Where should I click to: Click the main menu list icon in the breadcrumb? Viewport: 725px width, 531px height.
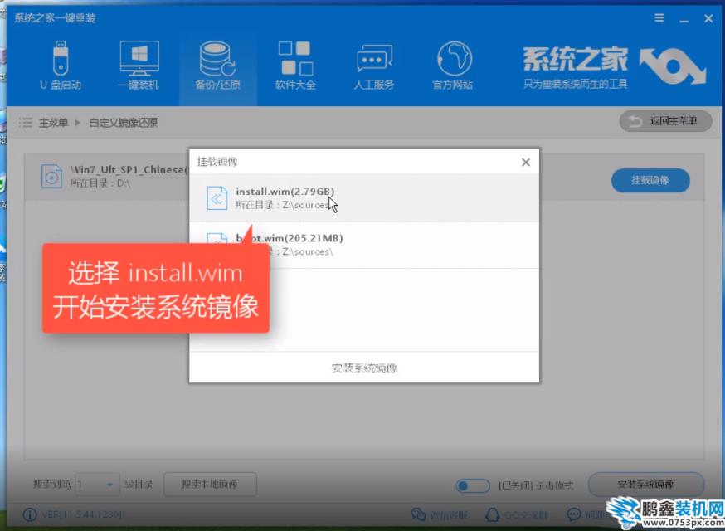click(26, 123)
